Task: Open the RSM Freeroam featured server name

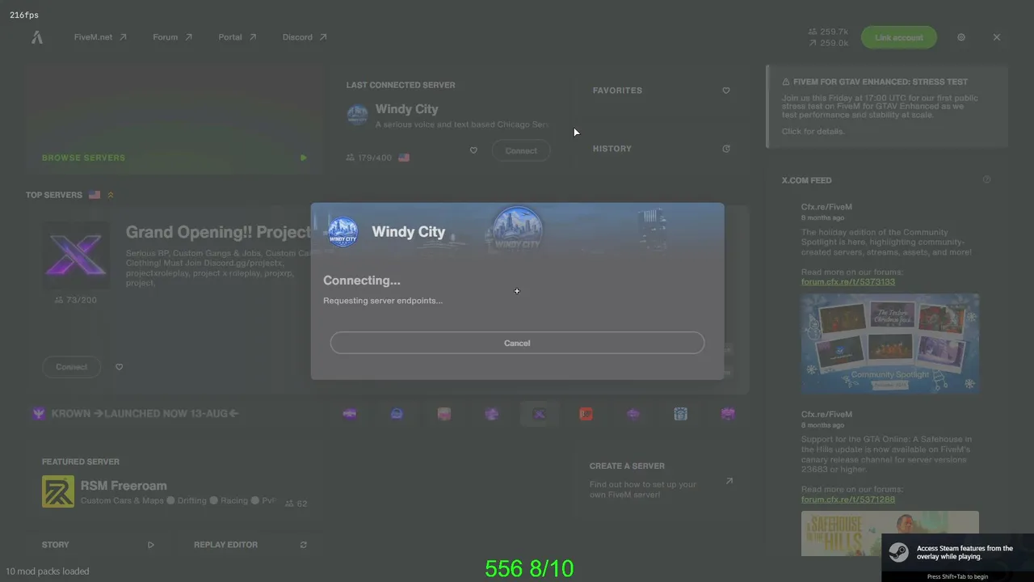Action: point(124,486)
